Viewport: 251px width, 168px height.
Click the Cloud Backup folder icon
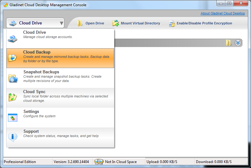(x=12, y=58)
